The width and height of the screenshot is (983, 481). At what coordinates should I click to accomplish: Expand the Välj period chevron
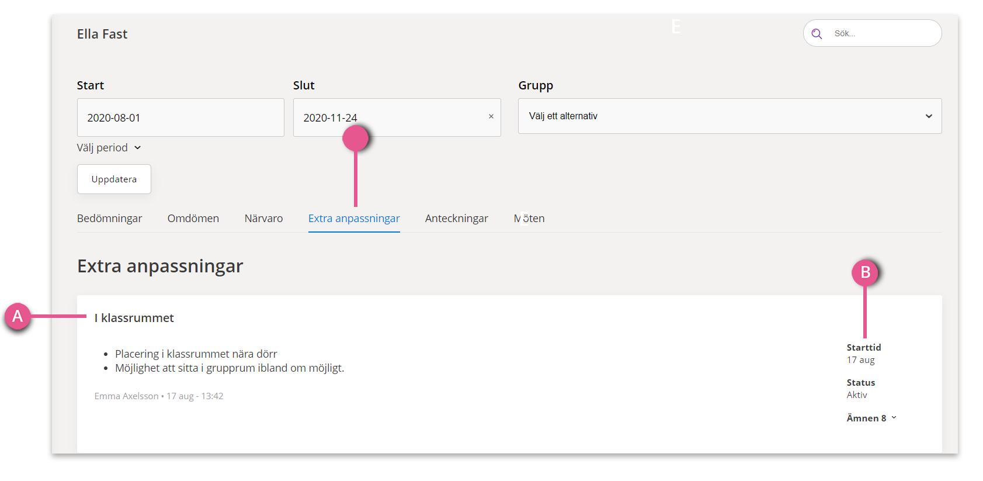pos(138,148)
